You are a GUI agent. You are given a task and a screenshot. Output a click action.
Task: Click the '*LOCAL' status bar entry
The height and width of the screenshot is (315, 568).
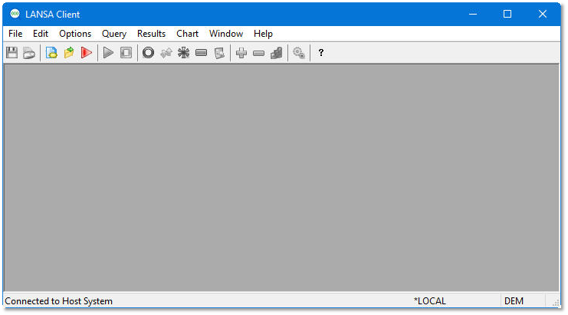(429, 301)
